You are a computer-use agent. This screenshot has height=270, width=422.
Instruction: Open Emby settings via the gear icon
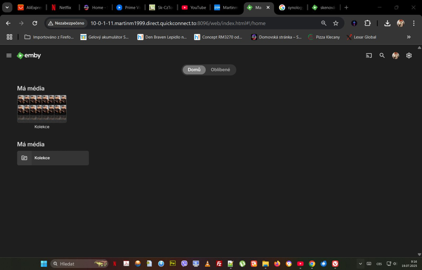tap(409, 55)
